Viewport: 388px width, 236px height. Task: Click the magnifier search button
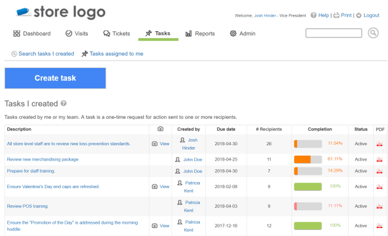click(373, 33)
